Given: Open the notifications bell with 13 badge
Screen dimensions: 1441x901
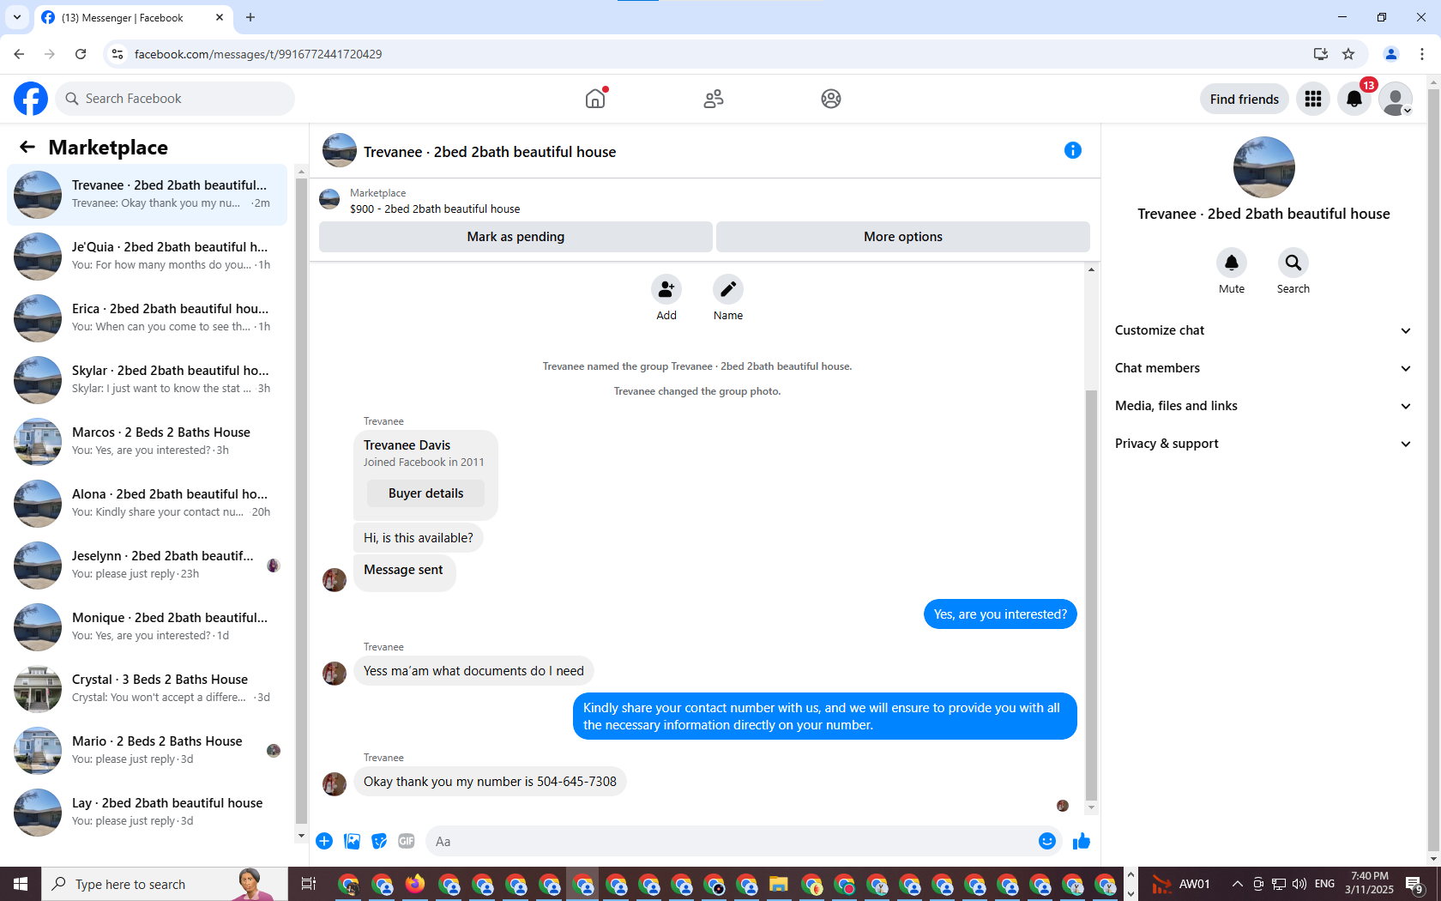Looking at the screenshot, I should pyautogui.click(x=1354, y=99).
